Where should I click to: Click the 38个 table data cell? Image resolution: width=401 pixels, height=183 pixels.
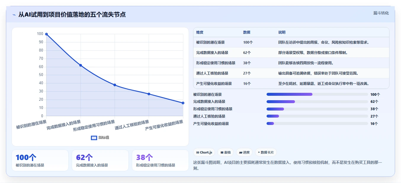247,63
